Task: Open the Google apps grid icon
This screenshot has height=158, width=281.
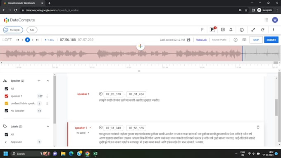Action: [266, 20]
